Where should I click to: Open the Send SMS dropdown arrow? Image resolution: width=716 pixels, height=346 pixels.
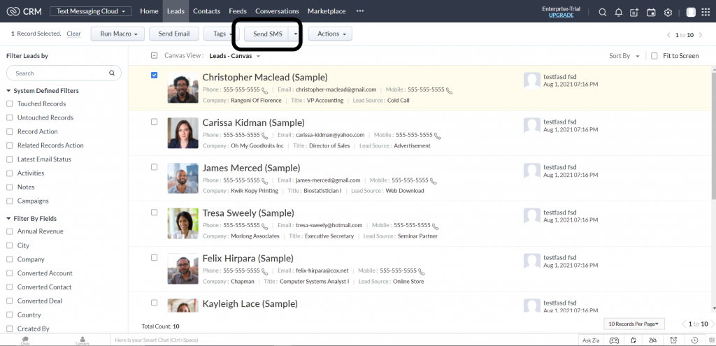(x=296, y=34)
